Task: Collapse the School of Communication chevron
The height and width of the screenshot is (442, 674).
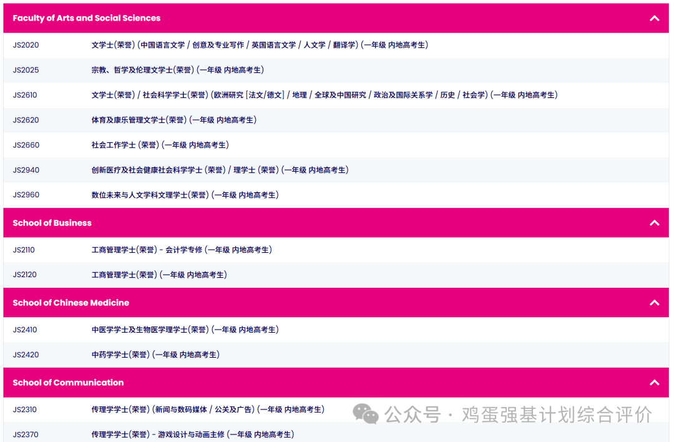Action: click(654, 383)
